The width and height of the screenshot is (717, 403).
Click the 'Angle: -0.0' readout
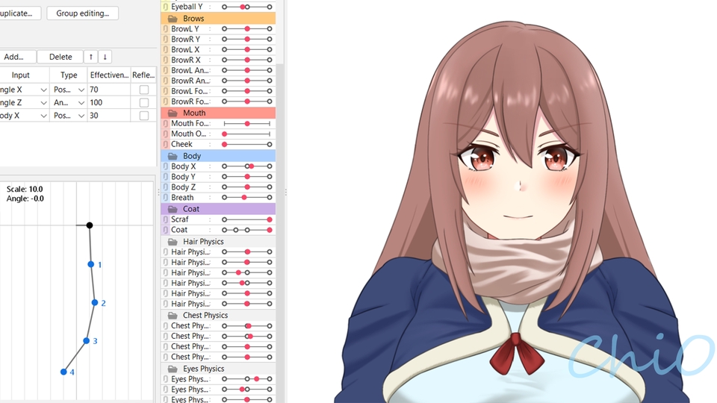[x=25, y=199]
